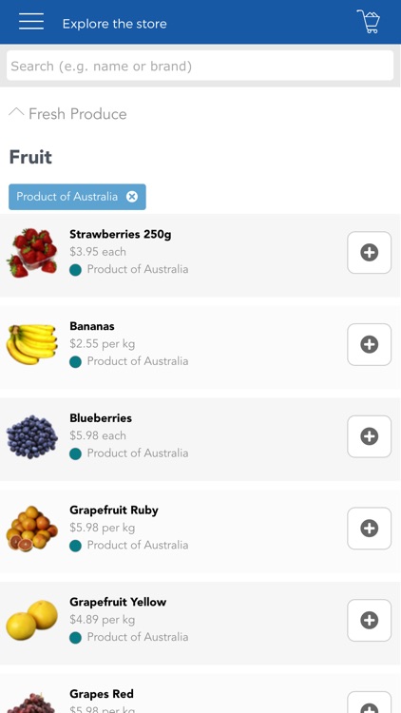Screen dimensions: 401x713
Task: Open the hamburger navigation menu
Action: coord(31,21)
